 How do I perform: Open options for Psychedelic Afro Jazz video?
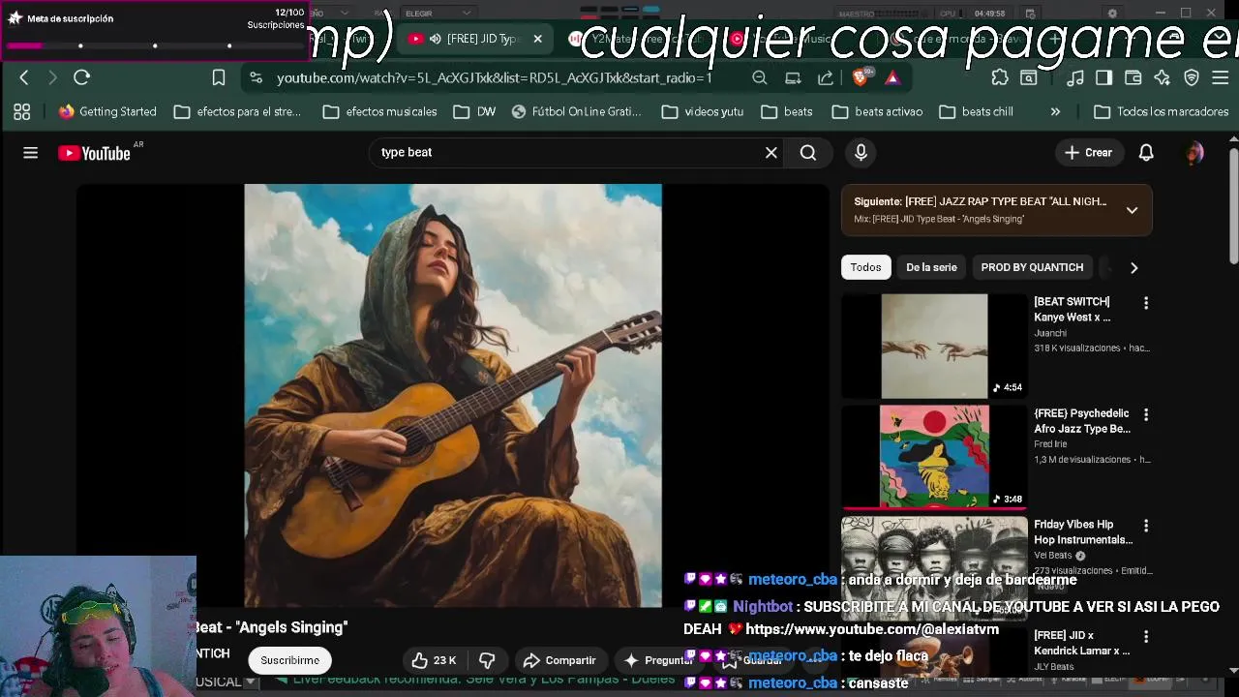[1146, 414]
